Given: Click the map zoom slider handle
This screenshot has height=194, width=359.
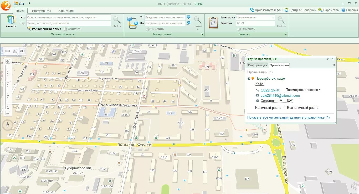Looking at the screenshot, I should (8, 82).
